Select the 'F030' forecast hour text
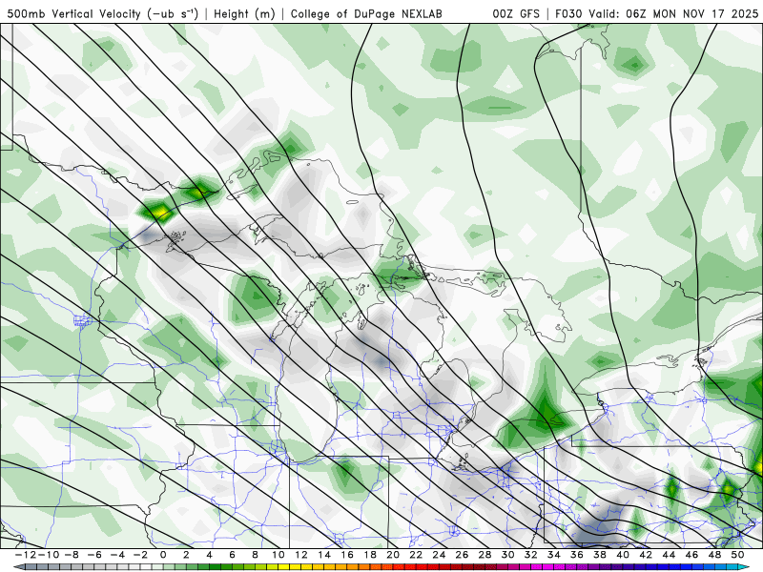The width and height of the screenshot is (763, 572). point(568,13)
